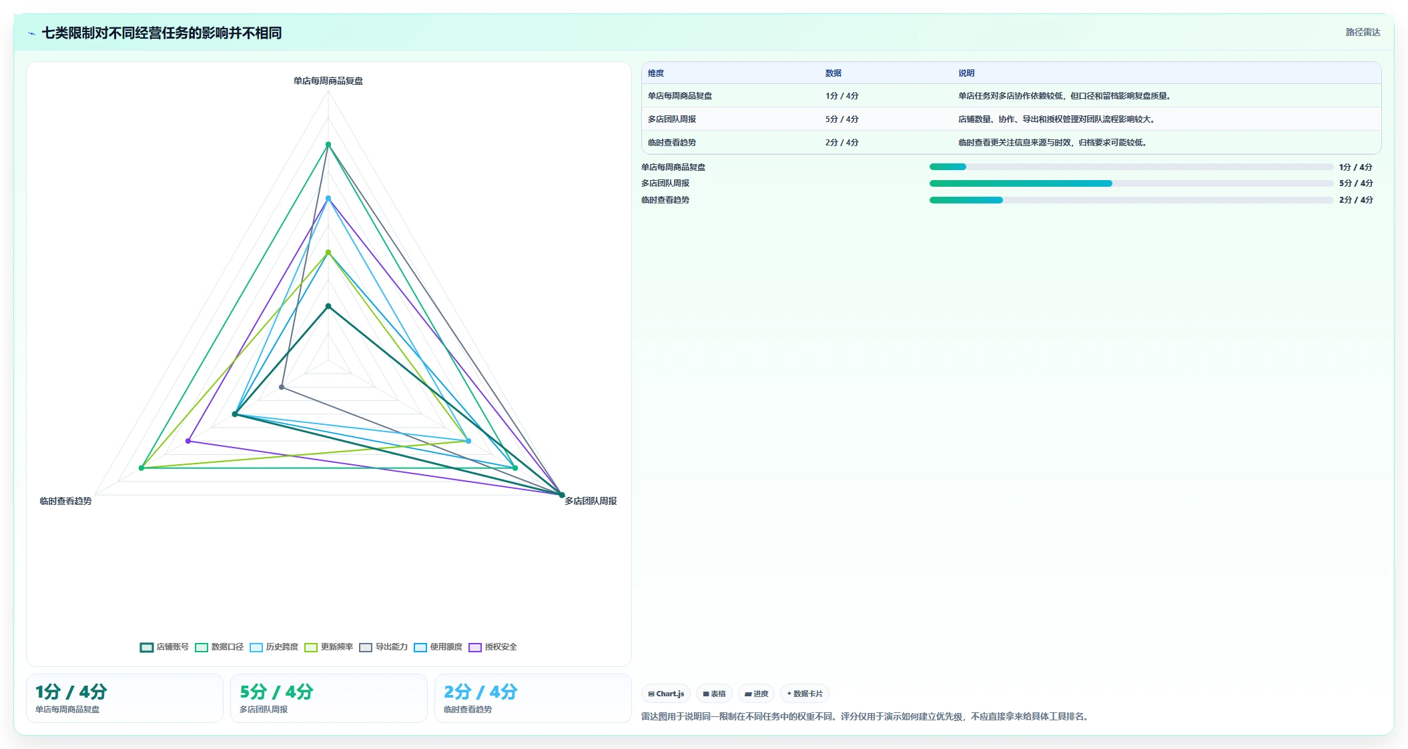Open the 5分 / 4分 多店团队周报 card
Screen dimensions: 1408x749
pyautogui.click(x=329, y=698)
